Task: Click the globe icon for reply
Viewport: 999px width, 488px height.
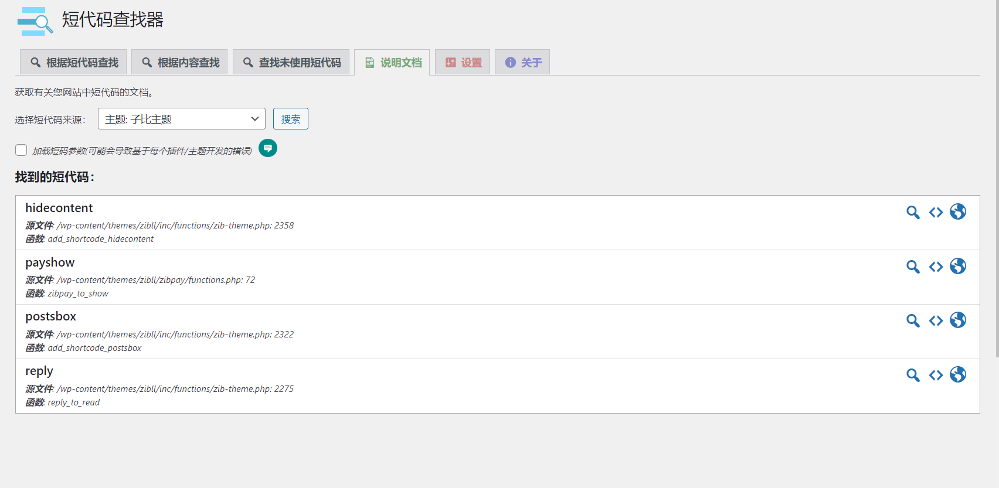Action: tap(958, 374)
